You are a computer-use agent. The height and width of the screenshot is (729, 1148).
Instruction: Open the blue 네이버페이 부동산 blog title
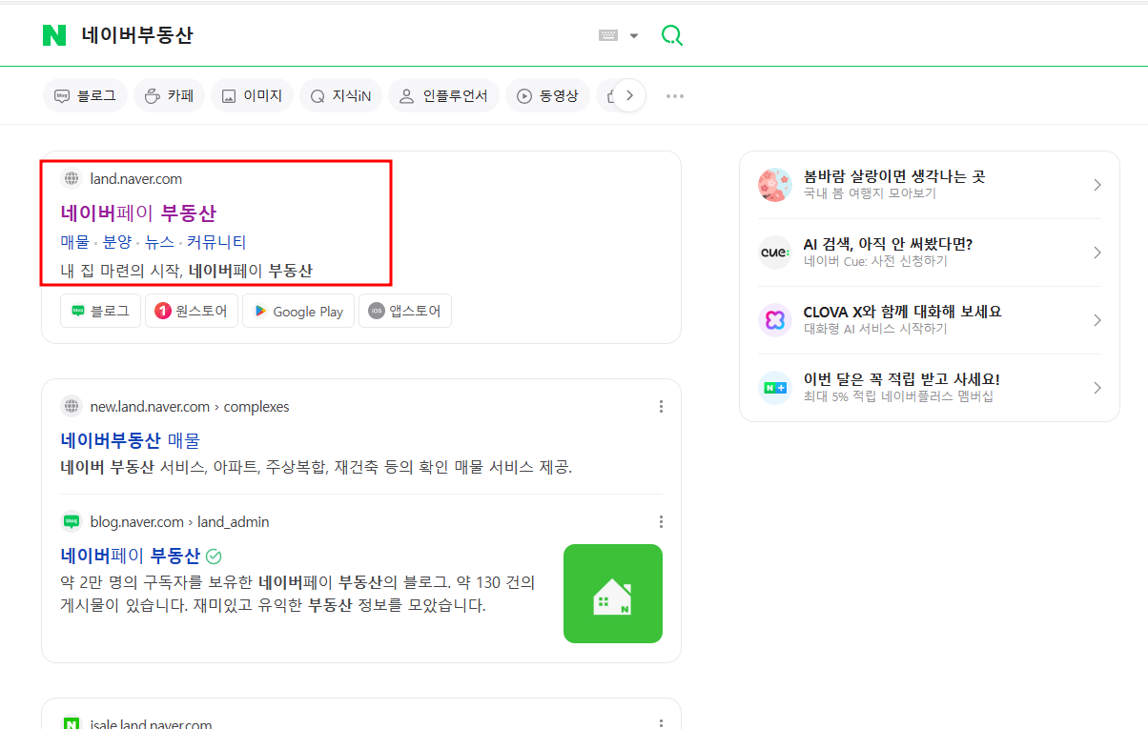(131, 556)
